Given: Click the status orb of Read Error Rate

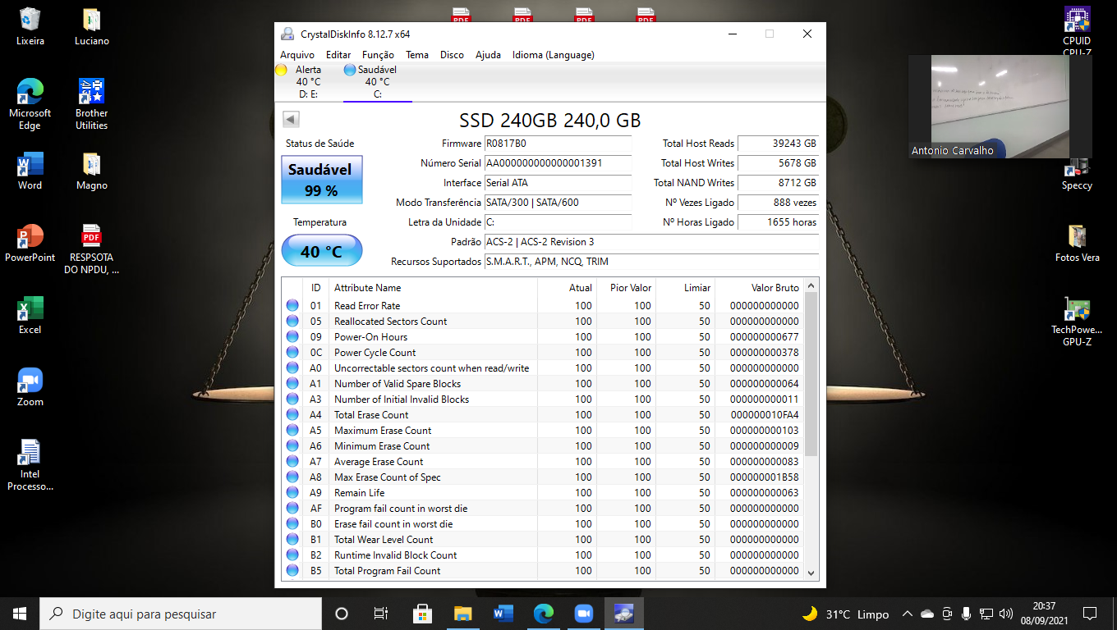Looking at the screenshot, I should pos(292,306).
